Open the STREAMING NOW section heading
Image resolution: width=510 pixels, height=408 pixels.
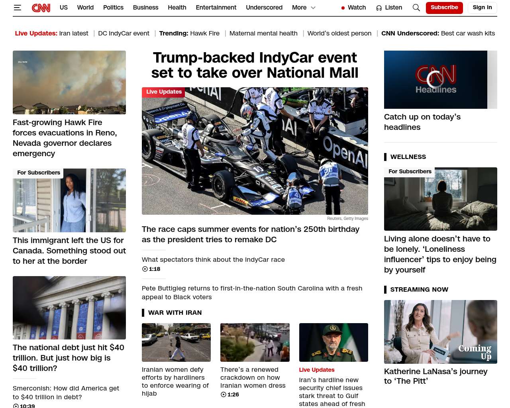[x=419, y=290]
